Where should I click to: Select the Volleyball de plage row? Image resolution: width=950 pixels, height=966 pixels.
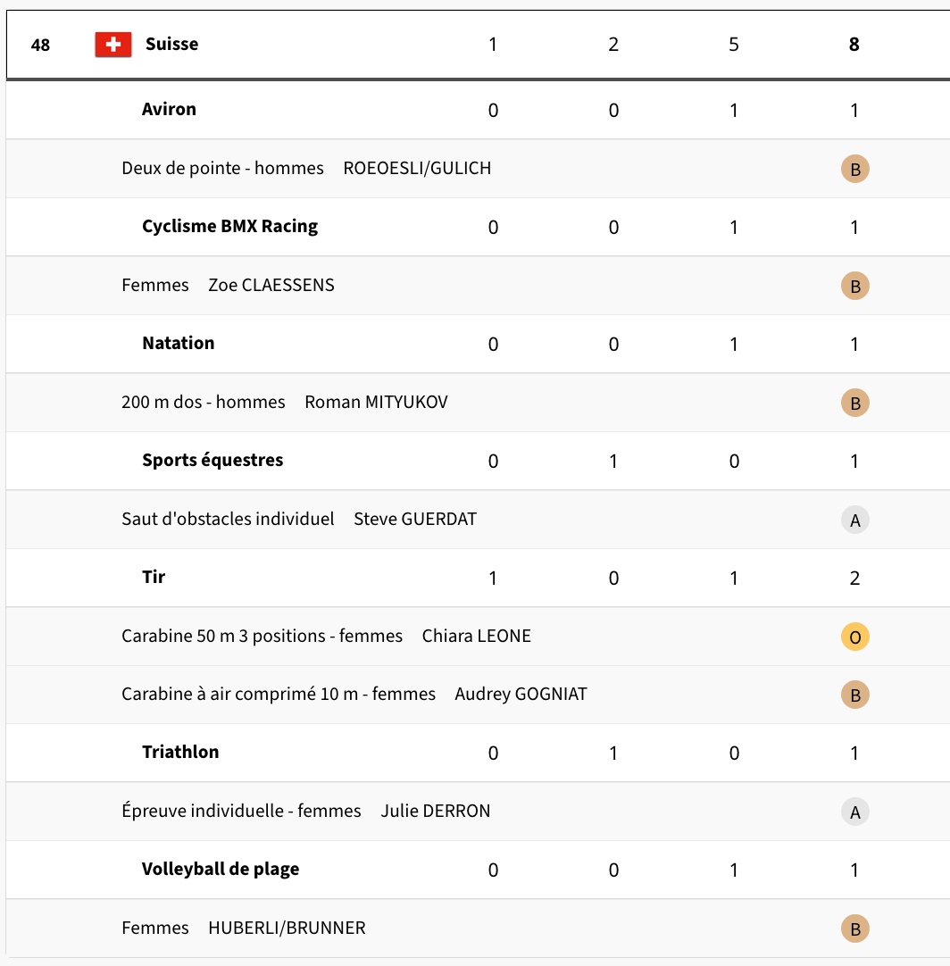(x=478, y=870)
